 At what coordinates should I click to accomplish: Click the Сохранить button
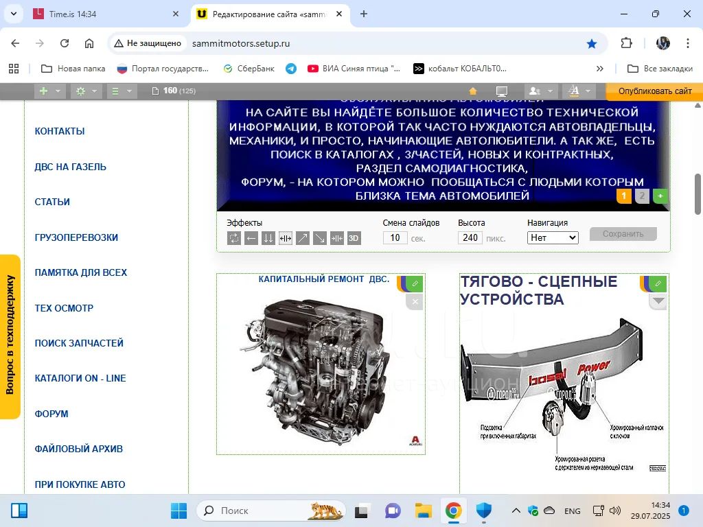[623, 234]
